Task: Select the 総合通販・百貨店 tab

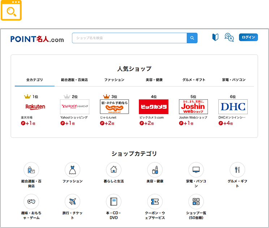Action: click(74, 80)
